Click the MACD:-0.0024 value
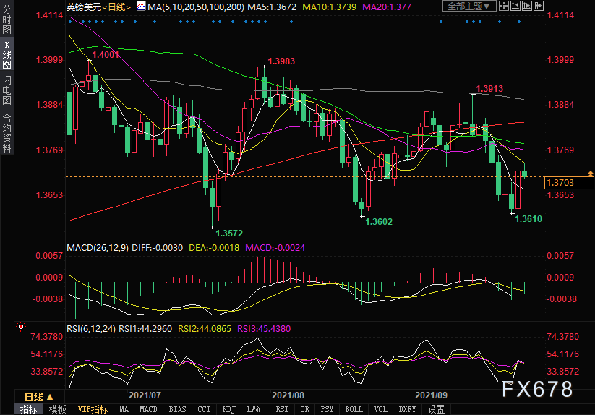Screen dimensions: 595x415 click(275, 248)
